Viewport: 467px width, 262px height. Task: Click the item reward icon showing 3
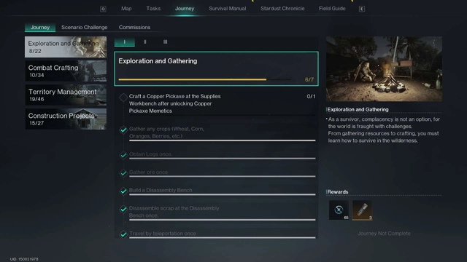pyautogui.click(x=362, y=210)
